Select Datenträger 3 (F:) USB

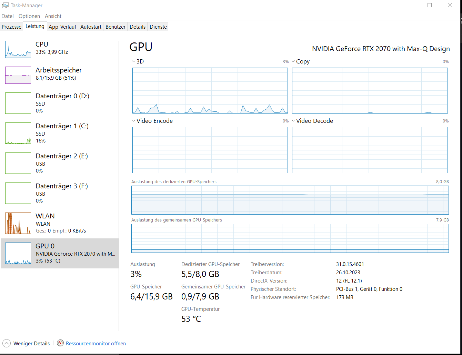point(59,193)
